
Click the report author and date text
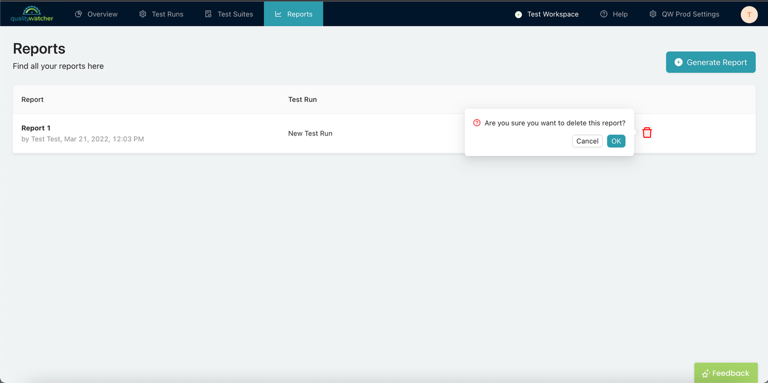pos(83,139)
